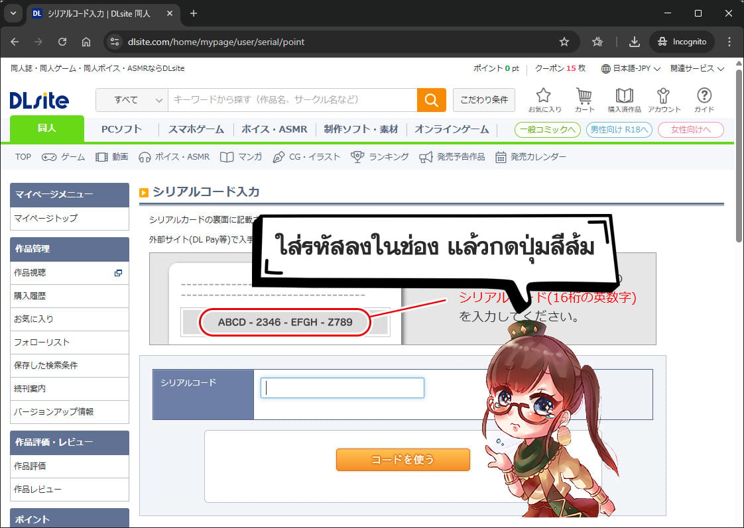Viewport: 744px width, 528px height.
Task: Switch to オンラインゲーム tab
Action: tap(452, 129)
